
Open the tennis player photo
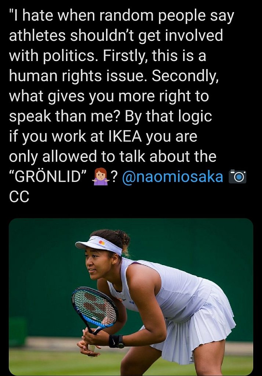point(131,297)
